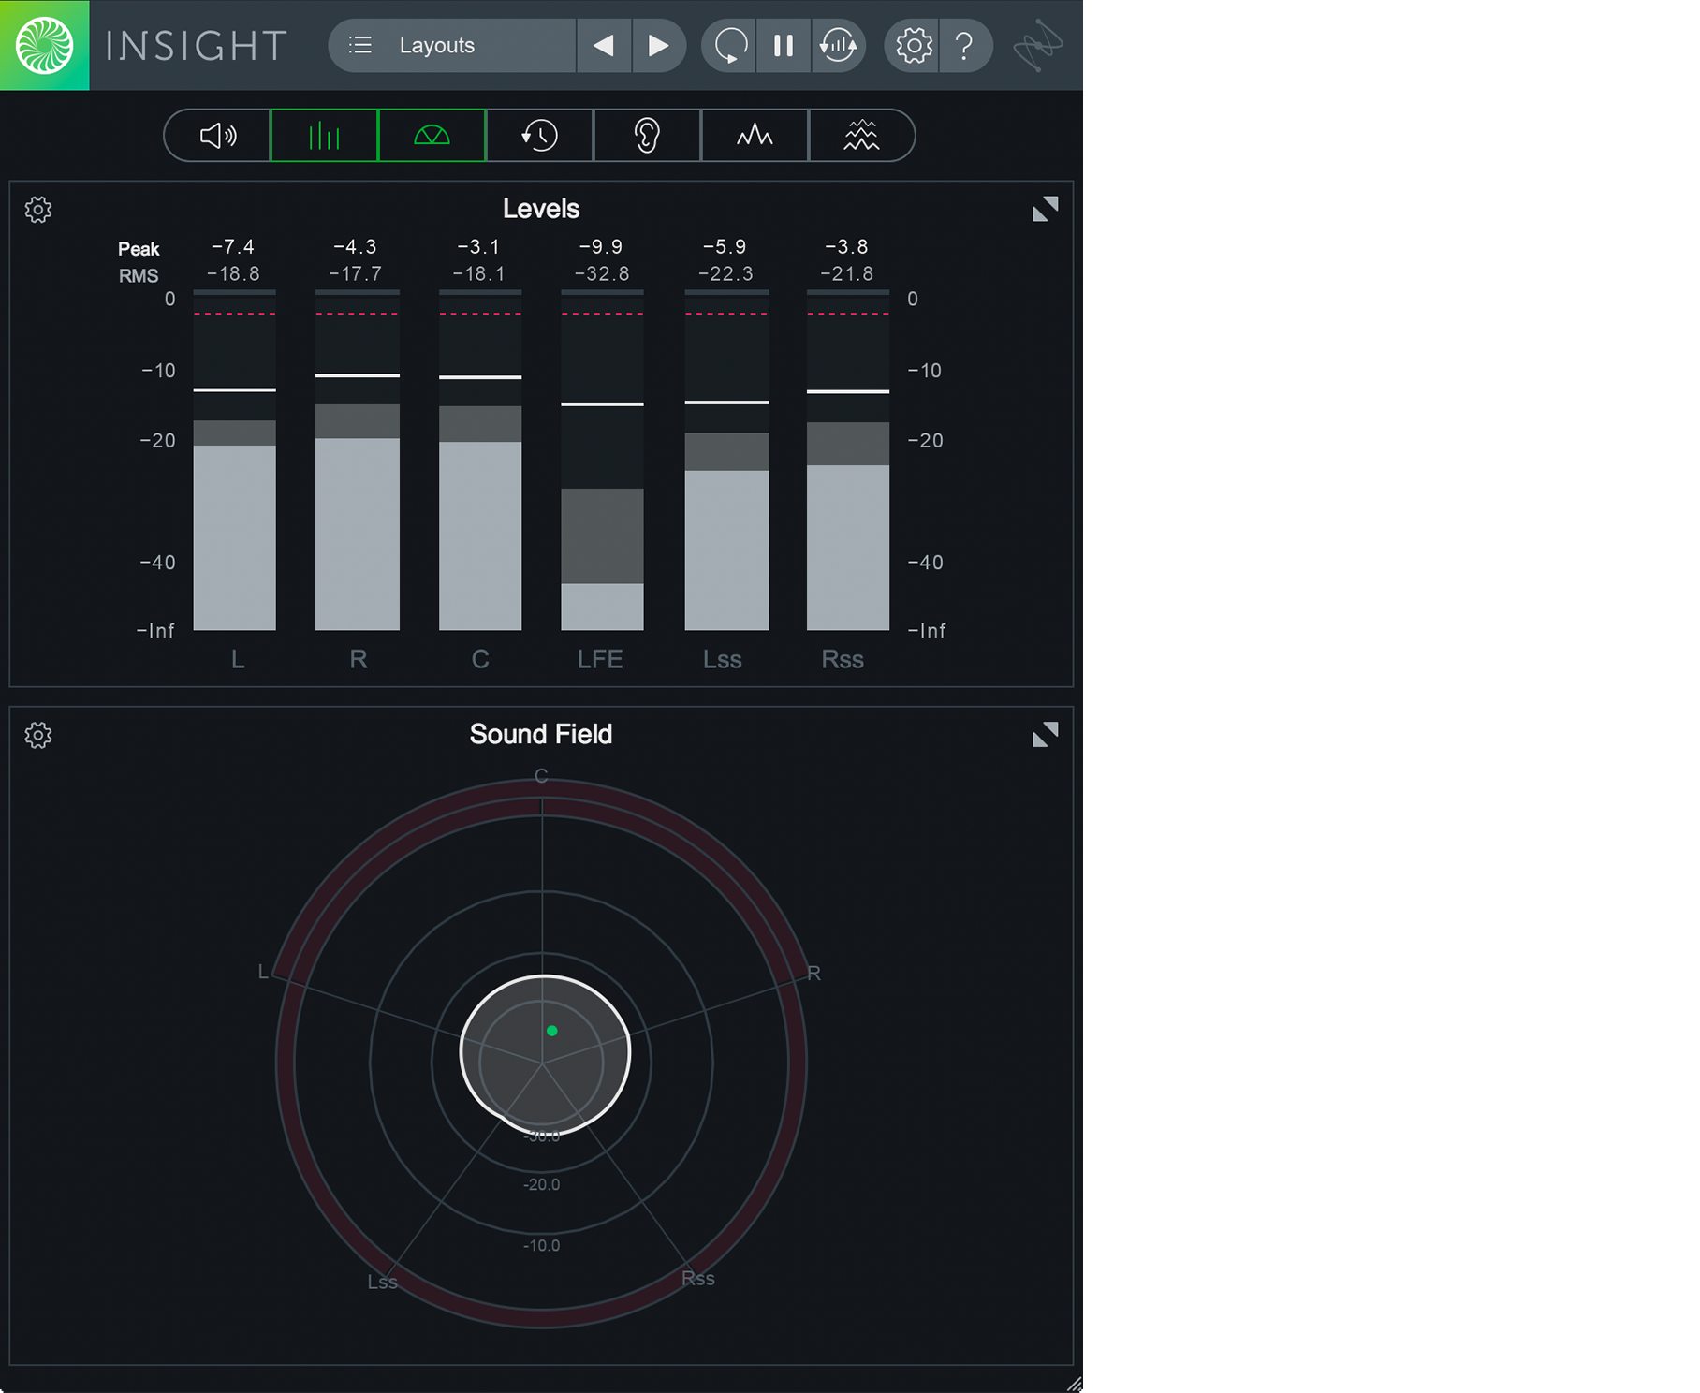This screenshot has height=1393, width=1700.
Task: Open Levels panel settings gear
Action: [x=38, y=209]
